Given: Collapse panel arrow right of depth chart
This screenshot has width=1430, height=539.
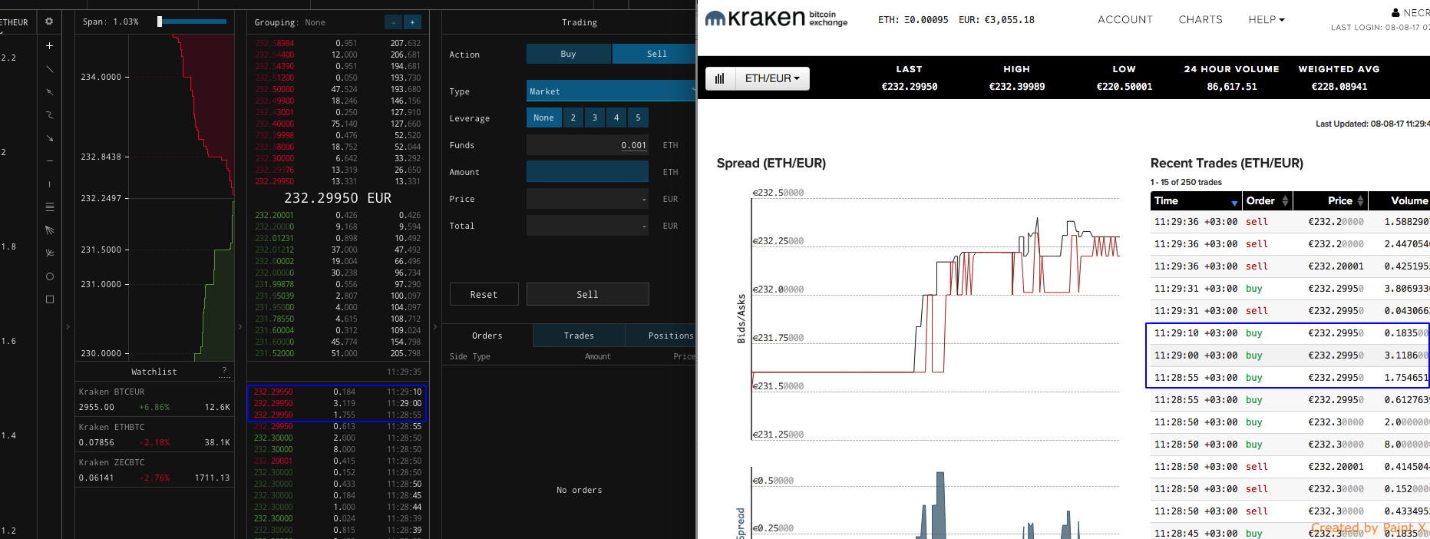Looking at the screenshot, I should click(240, 326).
